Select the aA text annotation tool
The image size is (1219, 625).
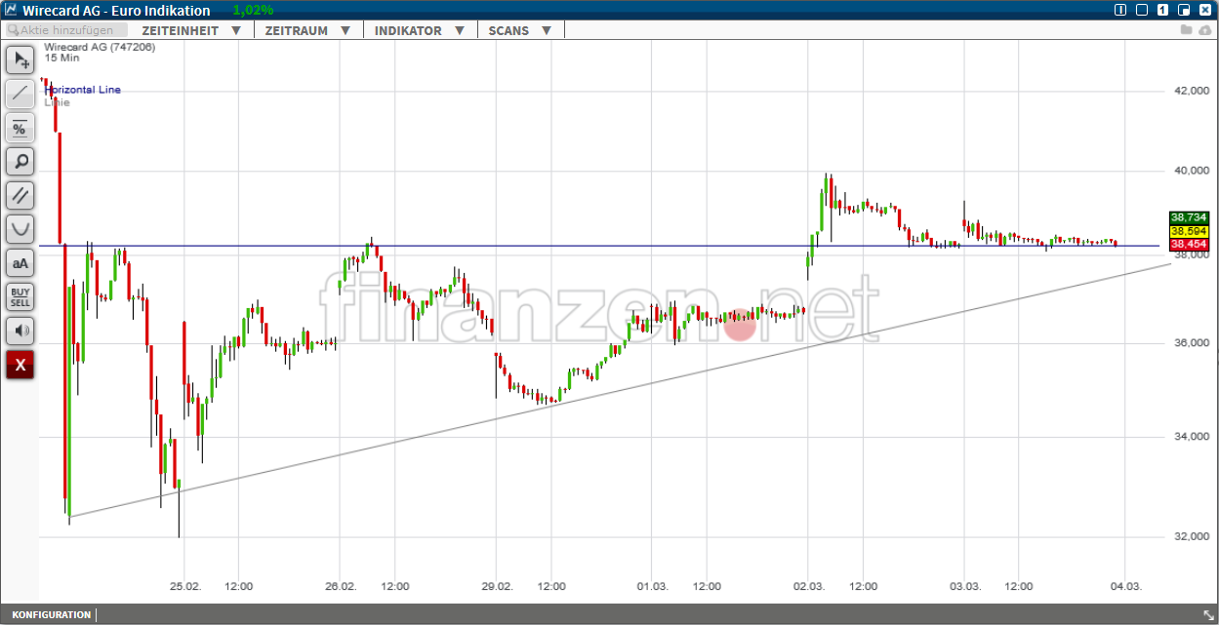[20, 262]
